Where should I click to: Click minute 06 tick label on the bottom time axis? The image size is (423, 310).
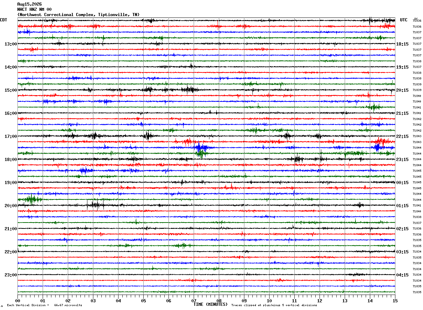click(169, 301)
